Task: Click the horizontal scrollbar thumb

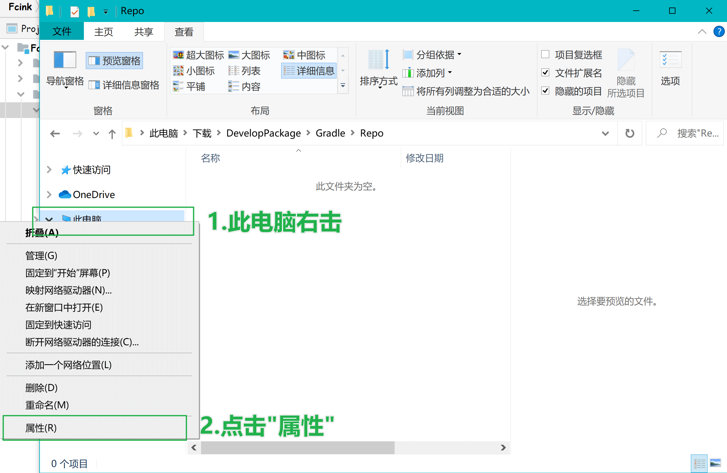Action: coord(297,448)
